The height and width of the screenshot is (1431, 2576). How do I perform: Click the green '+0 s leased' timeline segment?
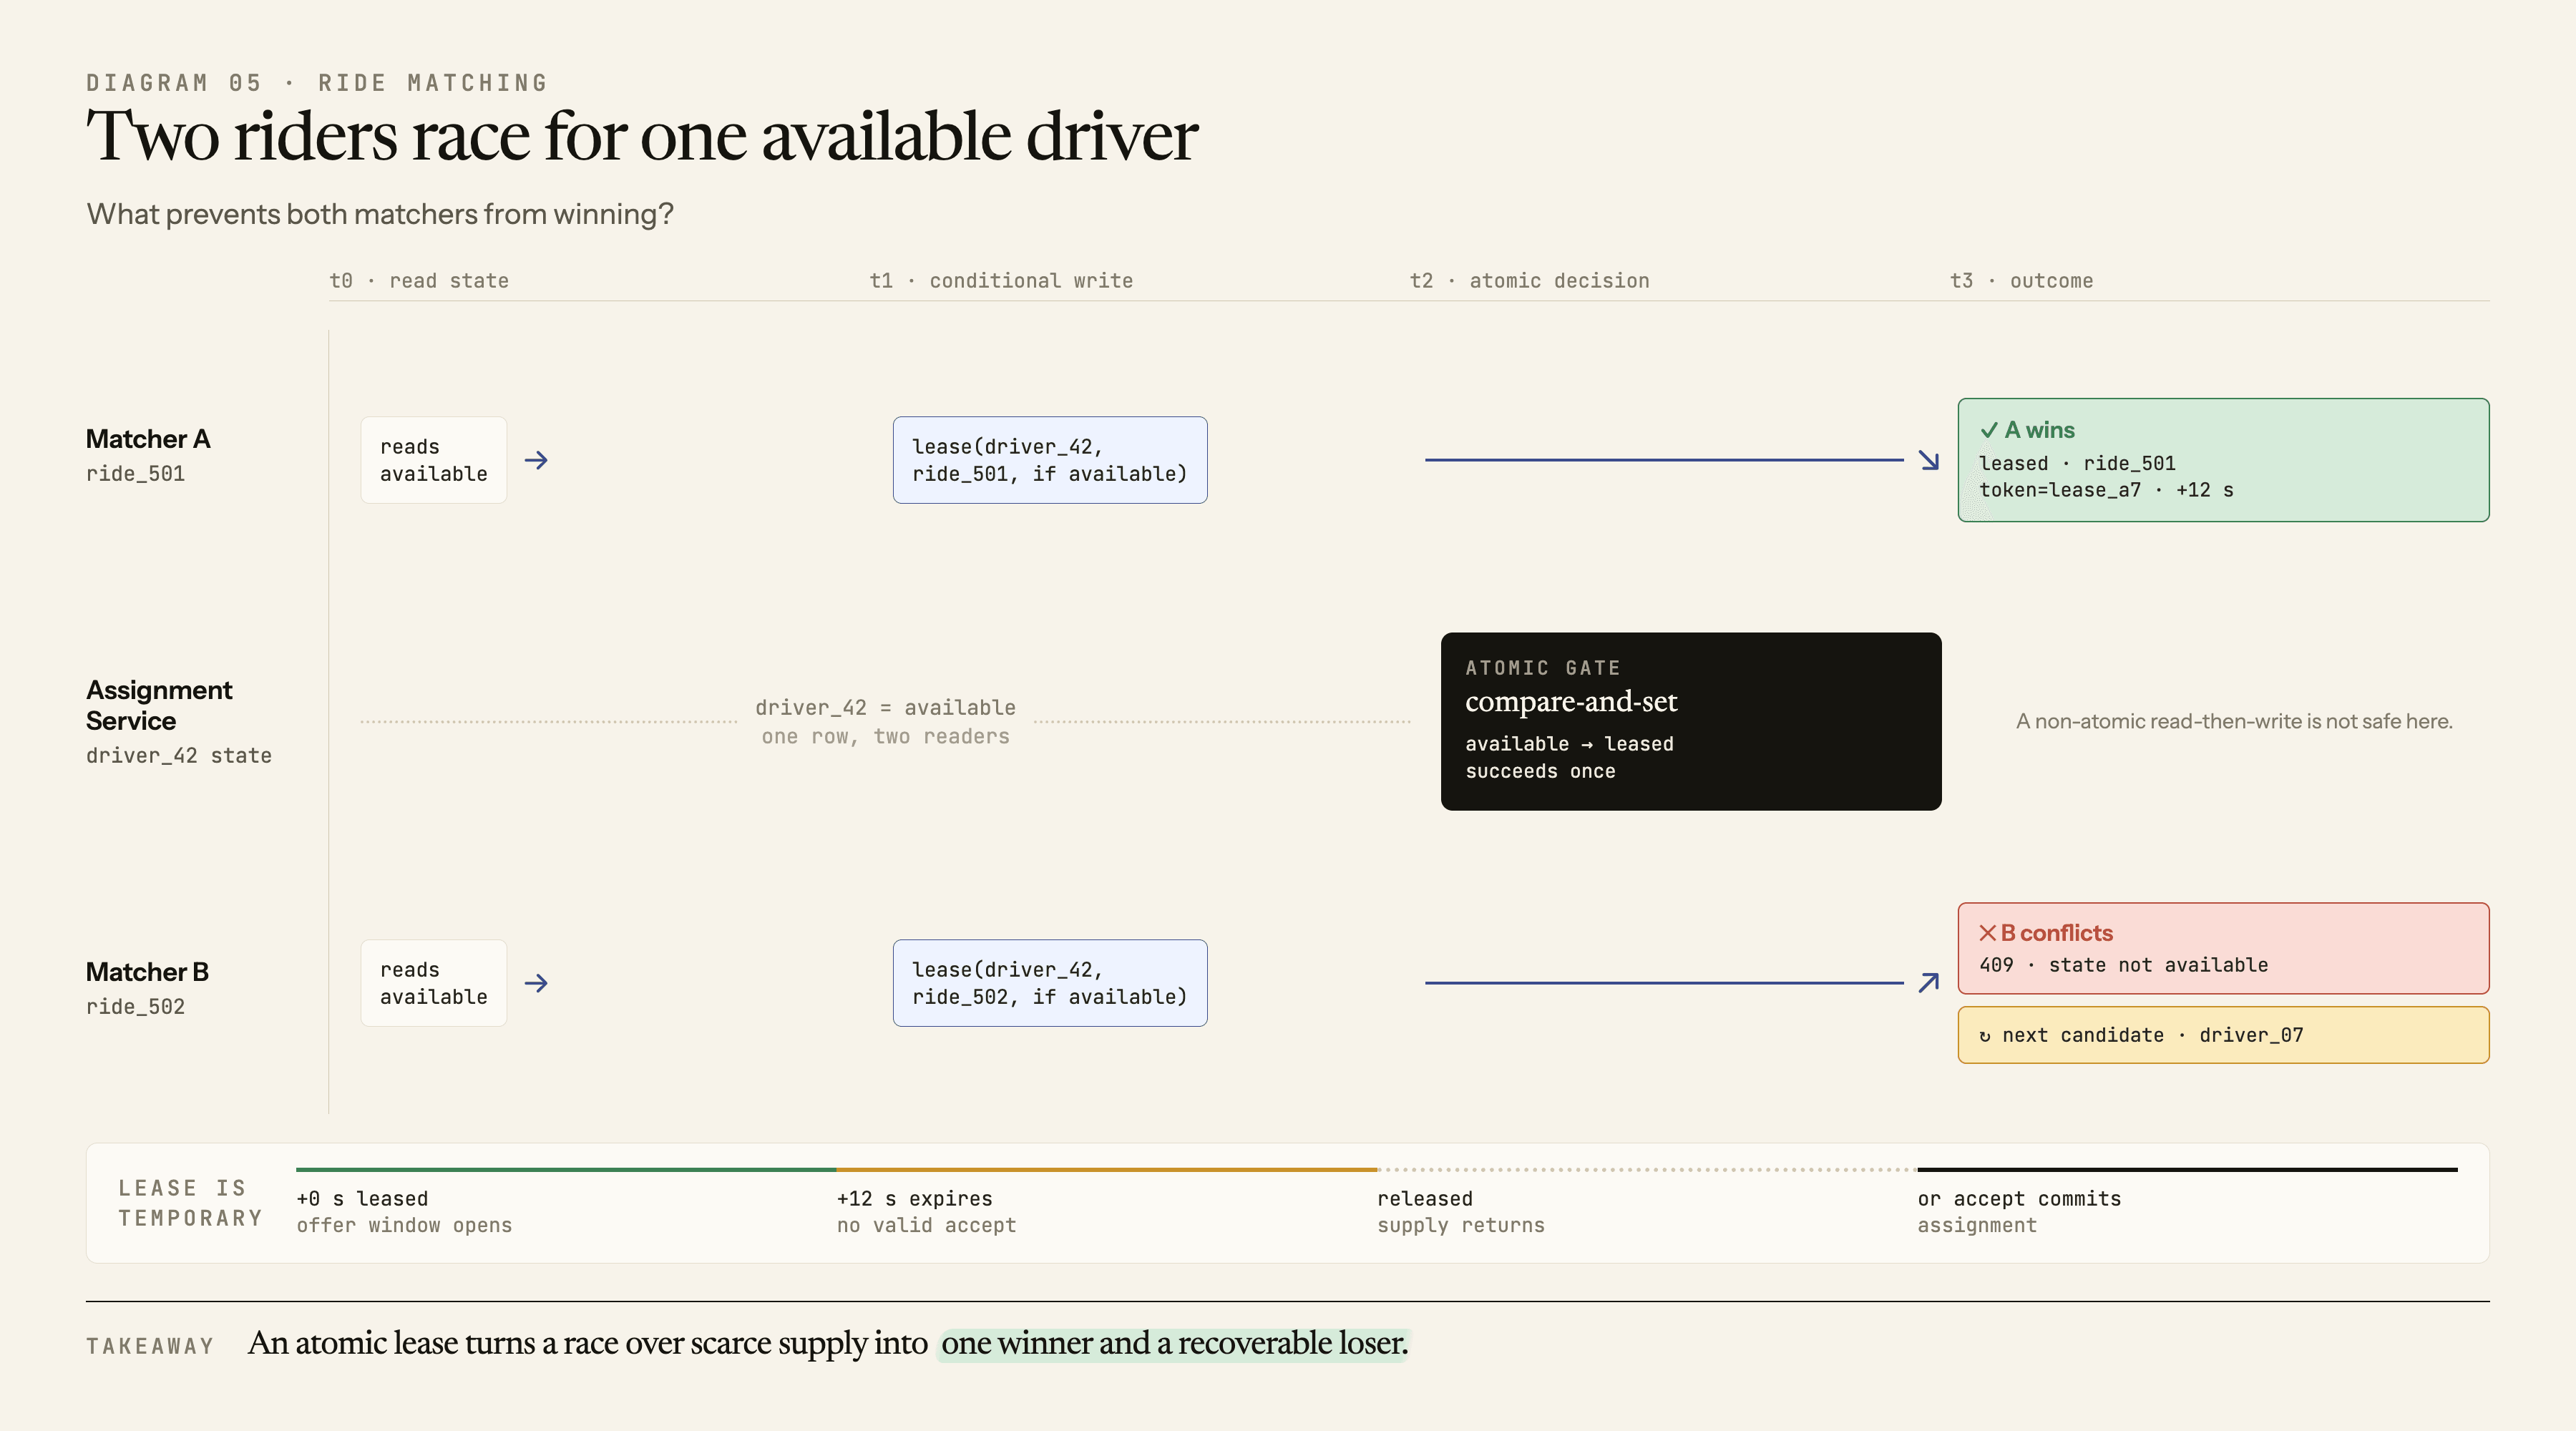[566, 1169]
